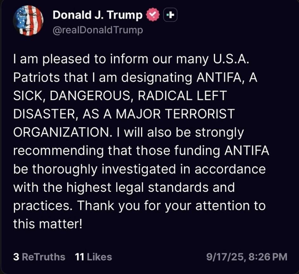Click the phrase "highest legal standards"
The image size is (299, 274).
coord(122,188)
